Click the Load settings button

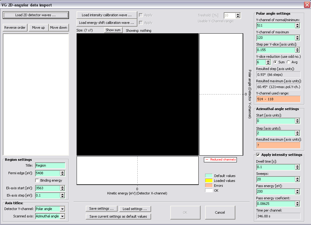point(135,209)
